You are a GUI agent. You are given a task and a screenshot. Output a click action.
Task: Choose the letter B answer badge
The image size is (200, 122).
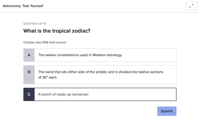(29, 75)
